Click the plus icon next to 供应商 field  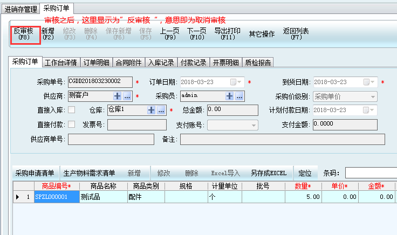click(x=118, y=96)
